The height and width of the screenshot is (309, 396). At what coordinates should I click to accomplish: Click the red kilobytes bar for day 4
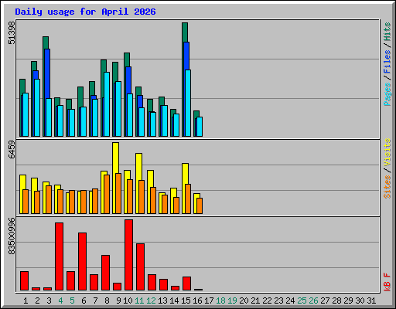[60, 256]
